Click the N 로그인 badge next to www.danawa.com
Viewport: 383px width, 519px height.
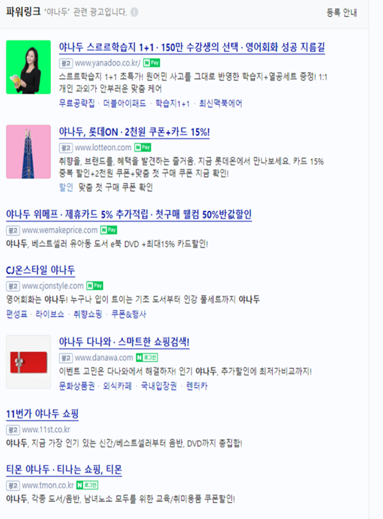147,358
